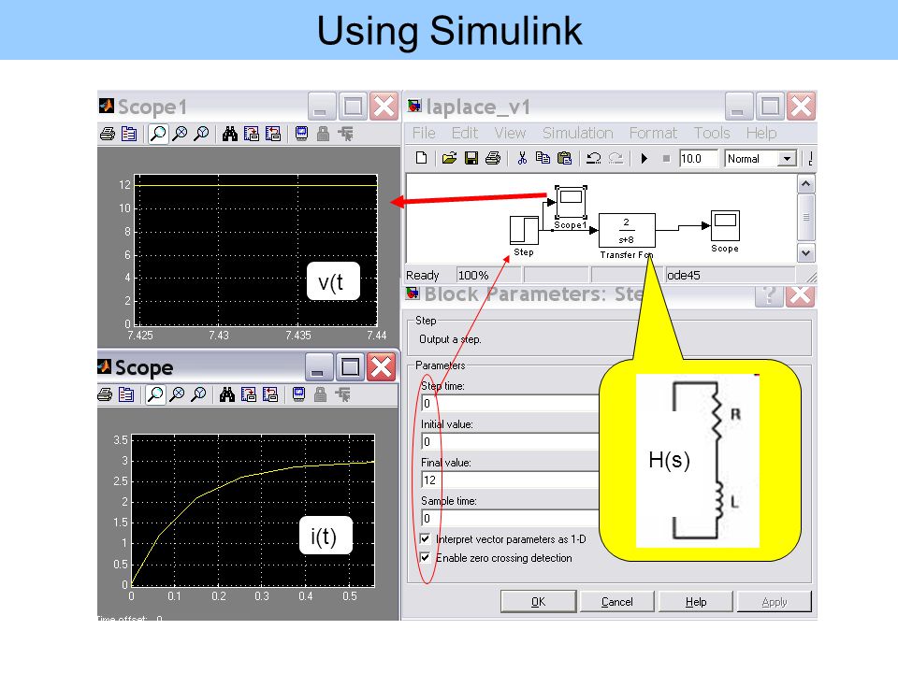Image resolution: width=898 pixels, height=673 pixels.
Task: Open Normal simulation mode dropdown
Action: pos(788,159)
